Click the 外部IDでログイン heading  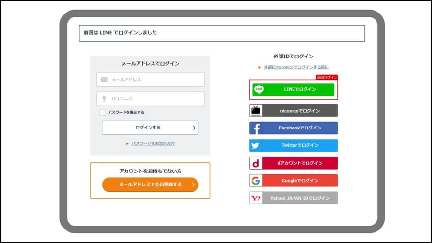click(293, 56)
